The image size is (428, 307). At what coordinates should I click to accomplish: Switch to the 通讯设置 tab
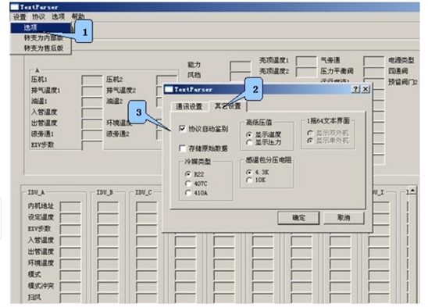tap(189, 106)
